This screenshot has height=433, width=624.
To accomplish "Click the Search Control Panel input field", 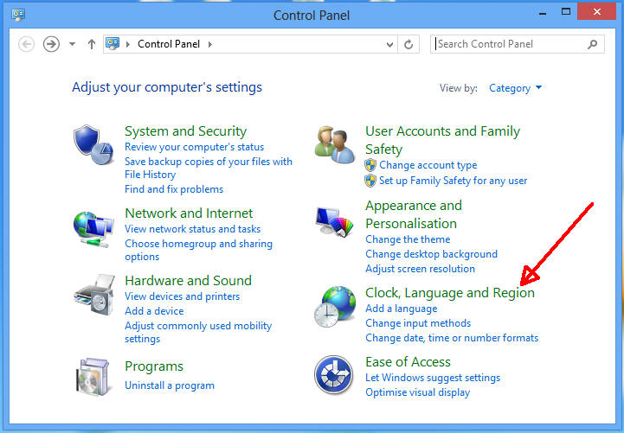I will [x=511, y=44].
